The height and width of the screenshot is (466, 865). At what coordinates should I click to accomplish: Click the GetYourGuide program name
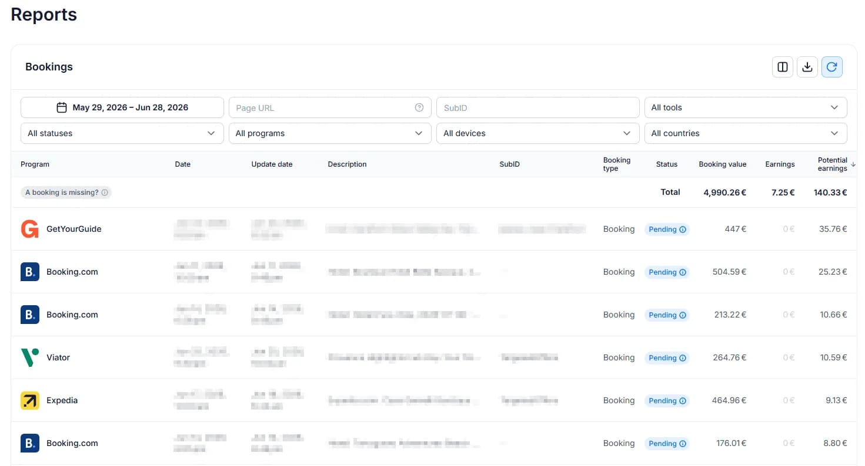(74, 229)
